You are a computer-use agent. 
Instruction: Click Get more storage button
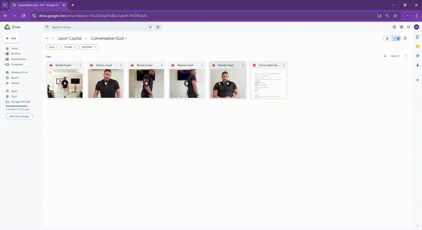click(19, 116)
